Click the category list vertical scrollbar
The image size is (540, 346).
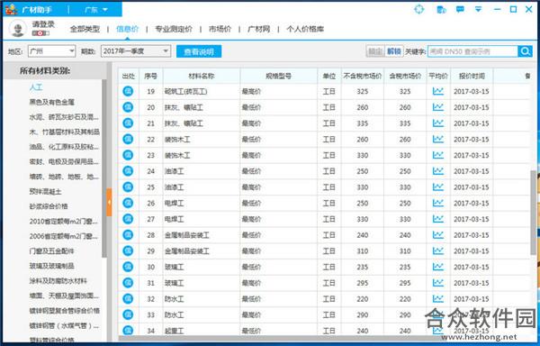tap(104, 168)
